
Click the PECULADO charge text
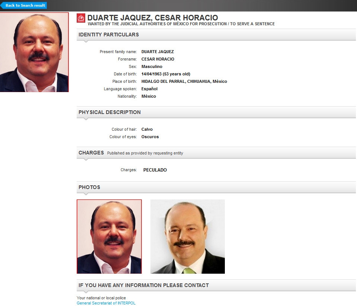pyautogui.click(x=155, y=170)
